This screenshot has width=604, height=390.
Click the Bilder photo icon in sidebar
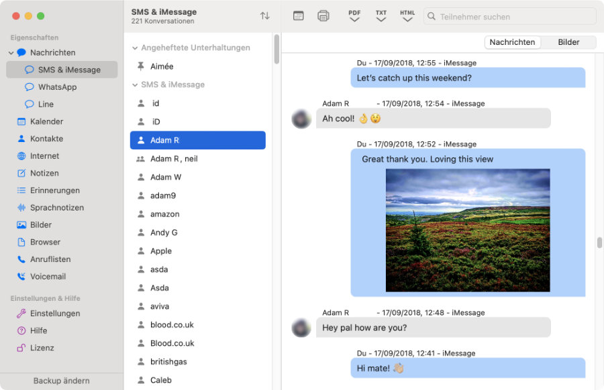tap(21, 225)
